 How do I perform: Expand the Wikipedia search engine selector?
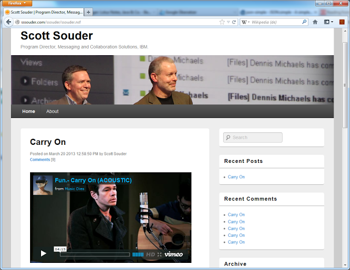[x=246, y=22]
